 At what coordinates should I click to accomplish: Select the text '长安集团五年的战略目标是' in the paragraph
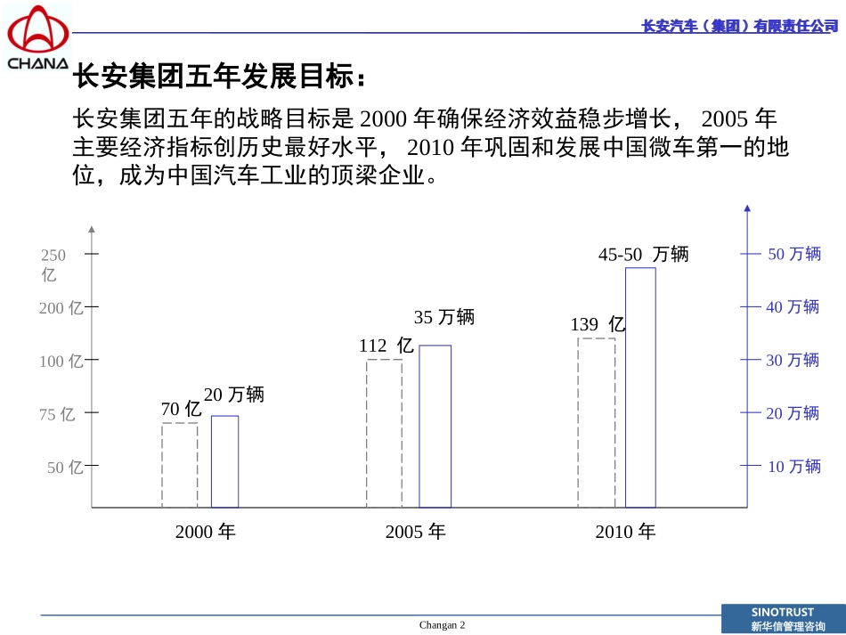point(213,118)
